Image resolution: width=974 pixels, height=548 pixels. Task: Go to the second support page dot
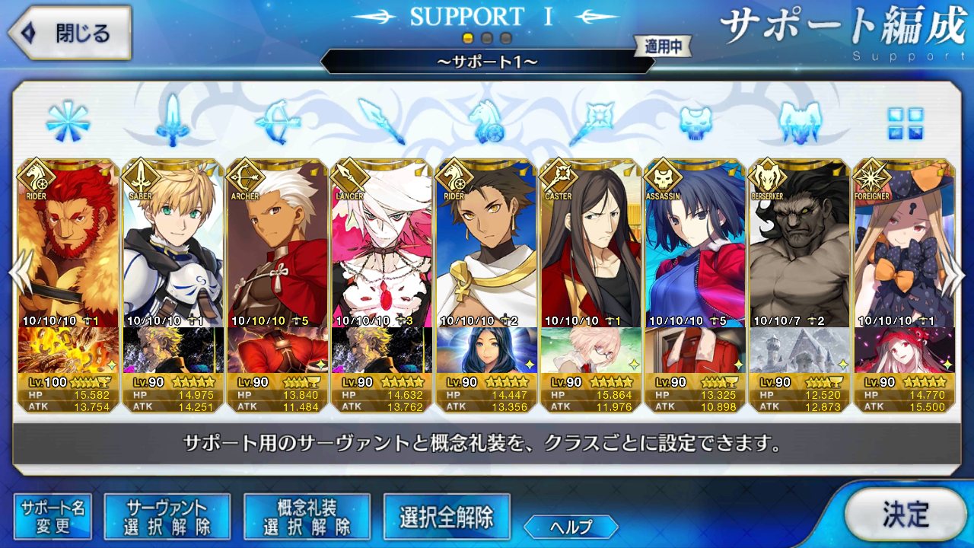(487, 37)
